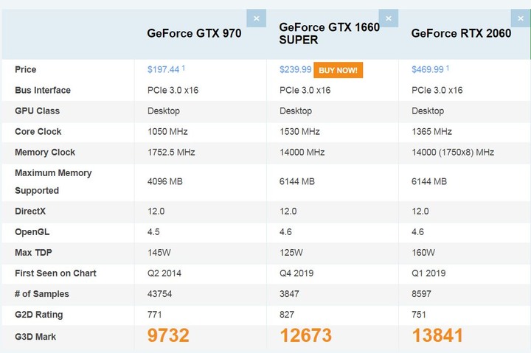Click the 1530 MHz core clock value

click(299, 131)
